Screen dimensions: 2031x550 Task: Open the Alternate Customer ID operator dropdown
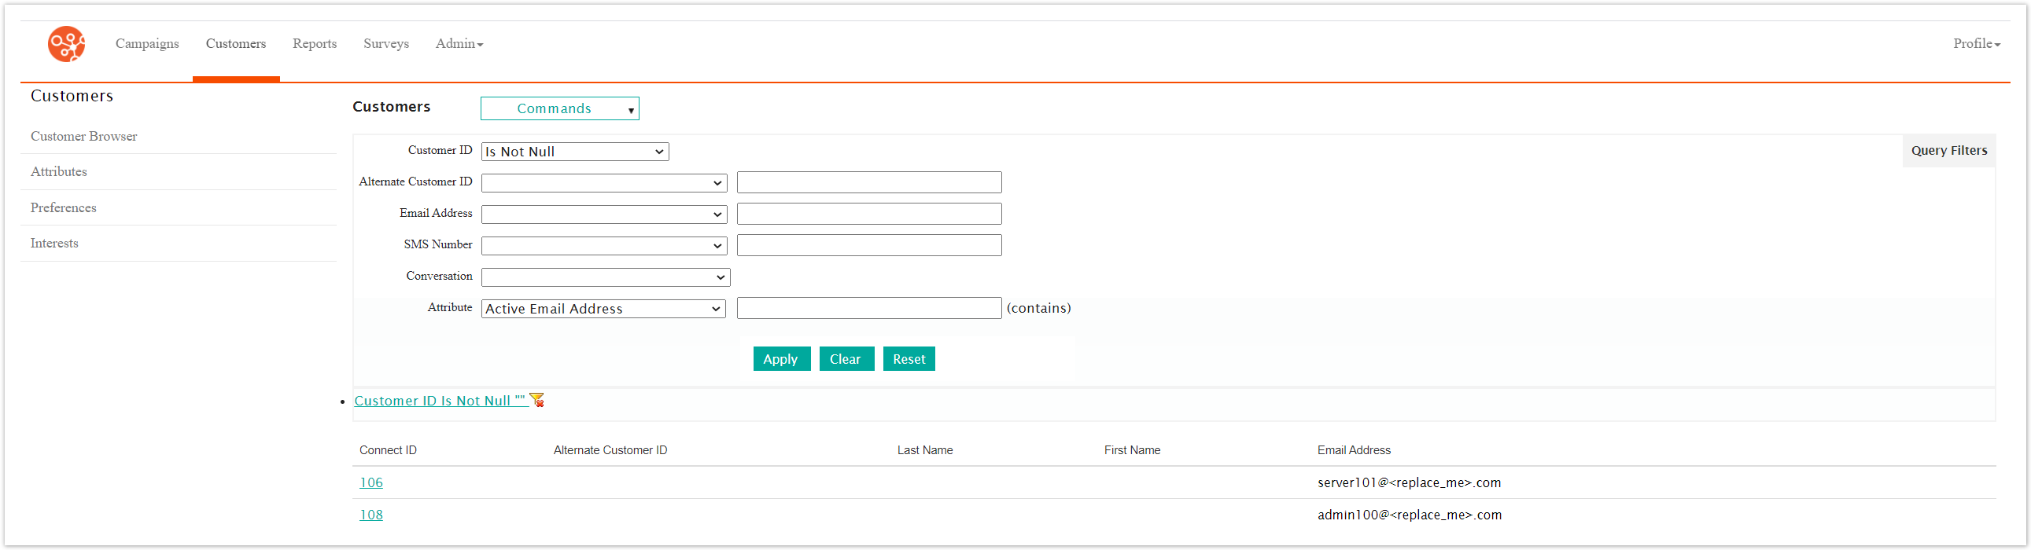(603, 183)
